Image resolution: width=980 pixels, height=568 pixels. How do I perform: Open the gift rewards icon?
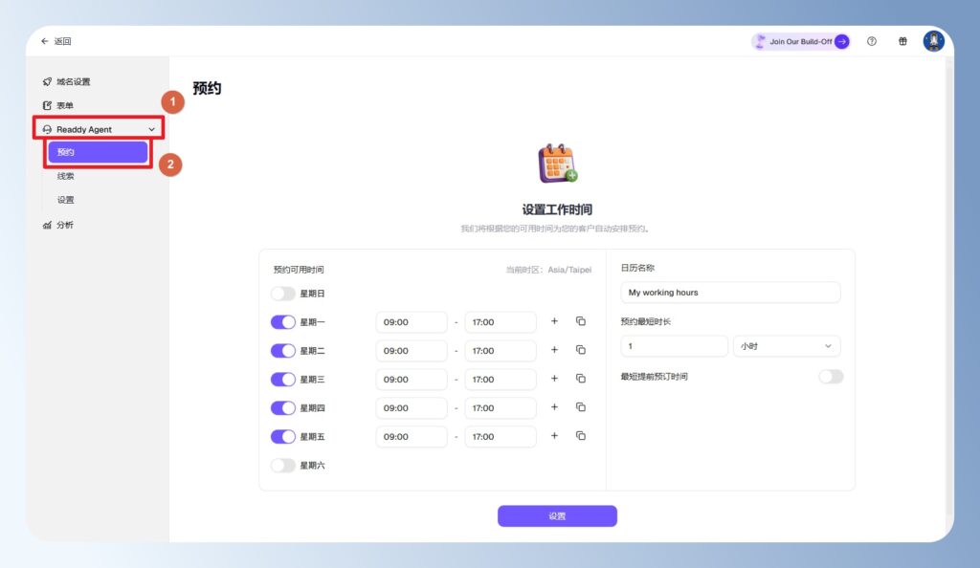pyautogui.click(x=902, y=41)
